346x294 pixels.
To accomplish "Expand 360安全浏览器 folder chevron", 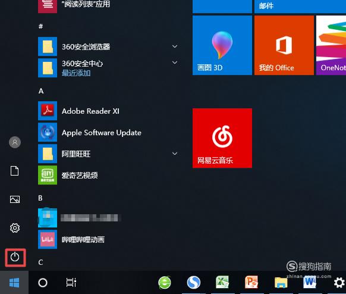I will 175,46.
